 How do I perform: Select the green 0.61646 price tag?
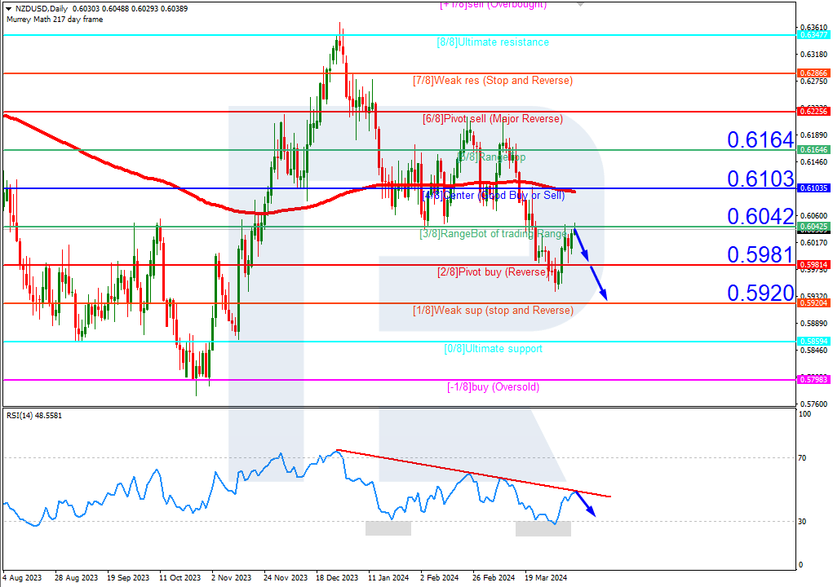[813, 150]
